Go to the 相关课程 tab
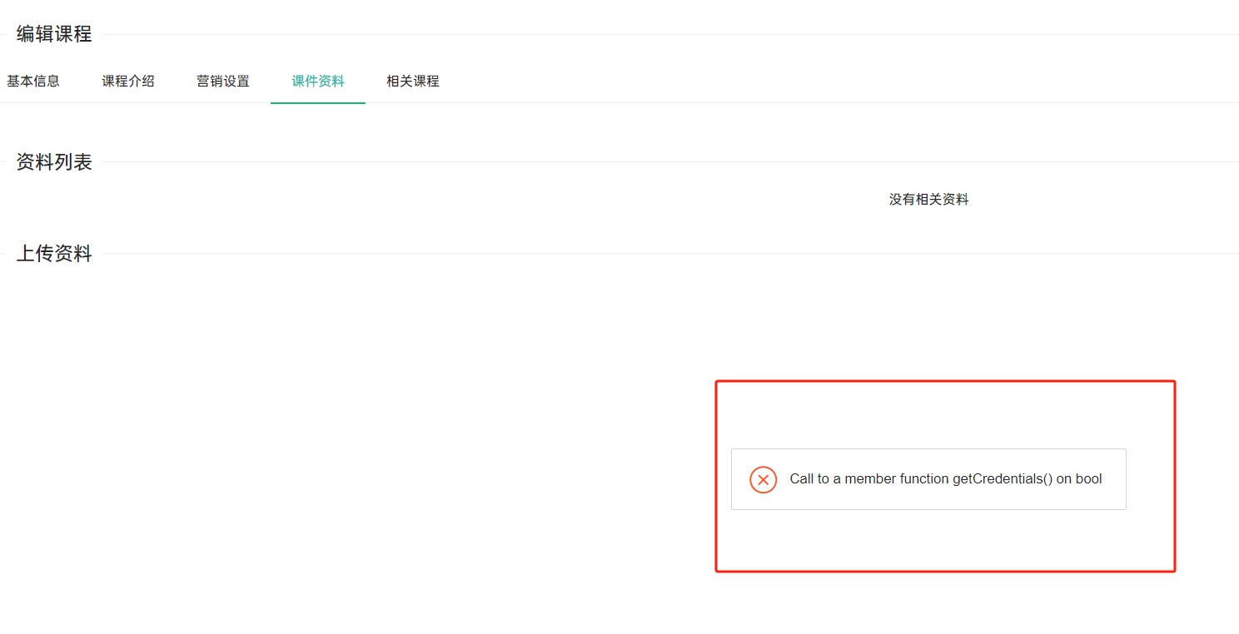1239x634 pixels. coord(413,82)
